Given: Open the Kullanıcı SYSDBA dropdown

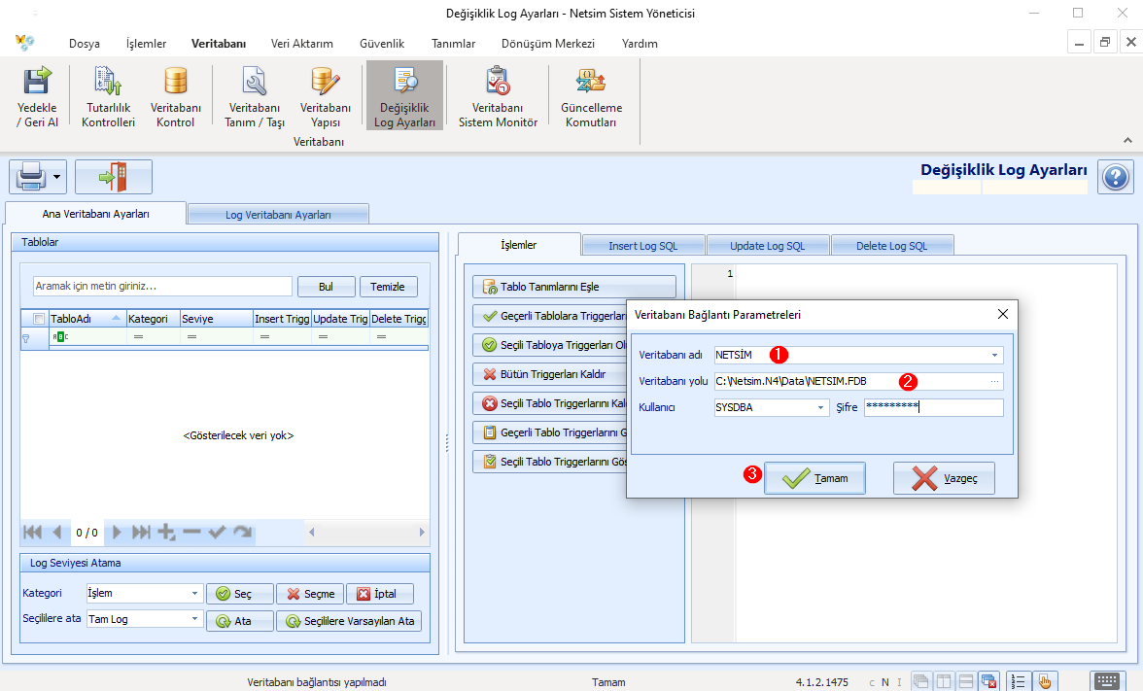Looking at the screenshot, I should [x=820, y=407].
